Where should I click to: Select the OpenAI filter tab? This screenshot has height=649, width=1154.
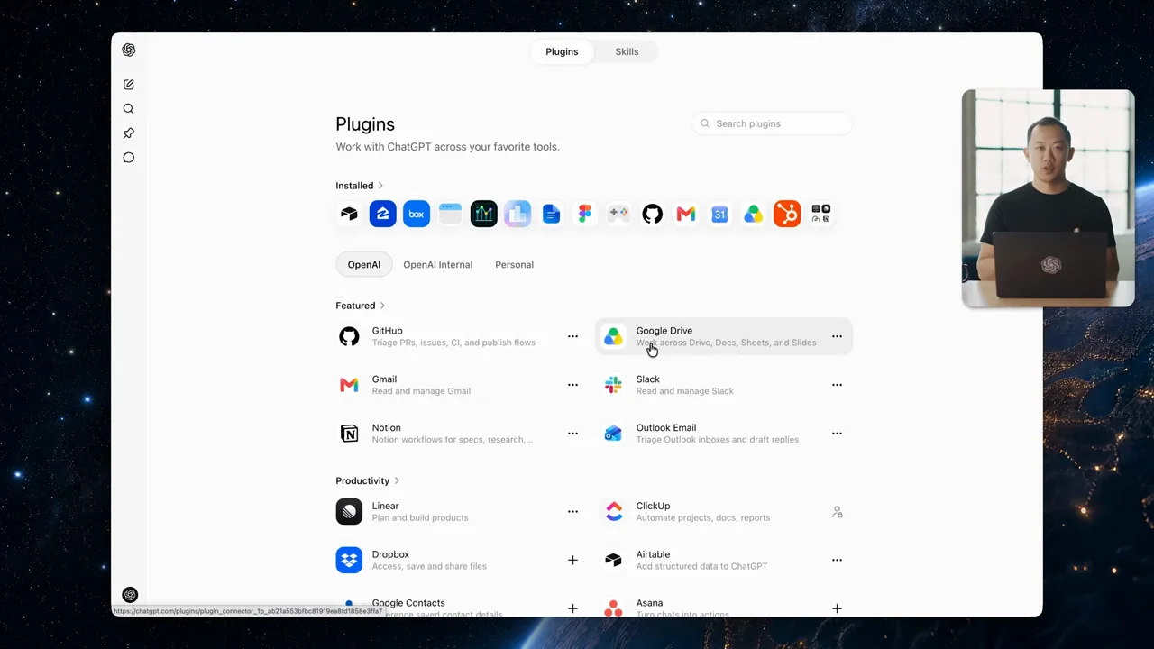[364, 265]
